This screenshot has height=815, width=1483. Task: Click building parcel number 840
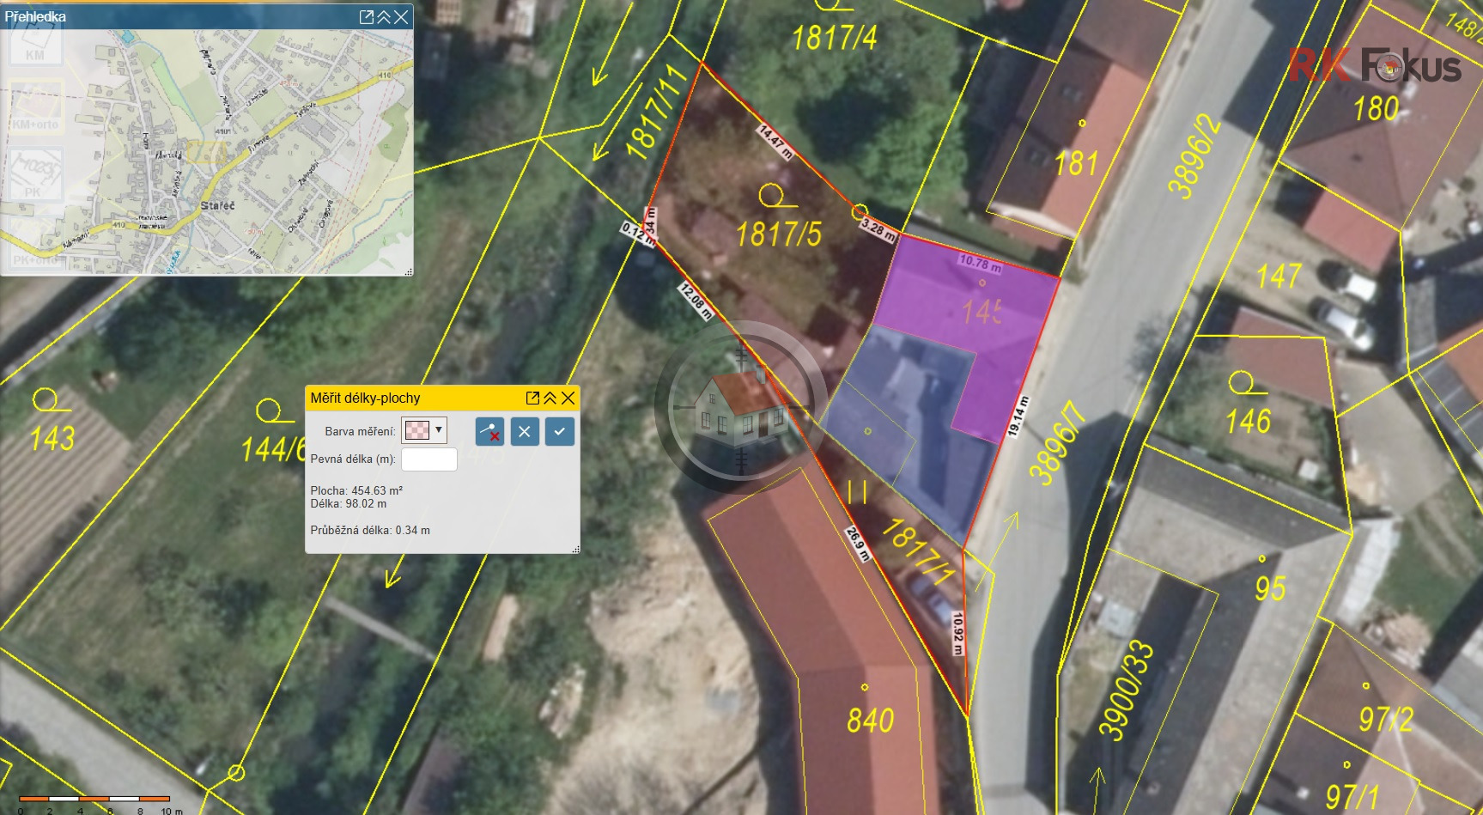pos(870,720)
